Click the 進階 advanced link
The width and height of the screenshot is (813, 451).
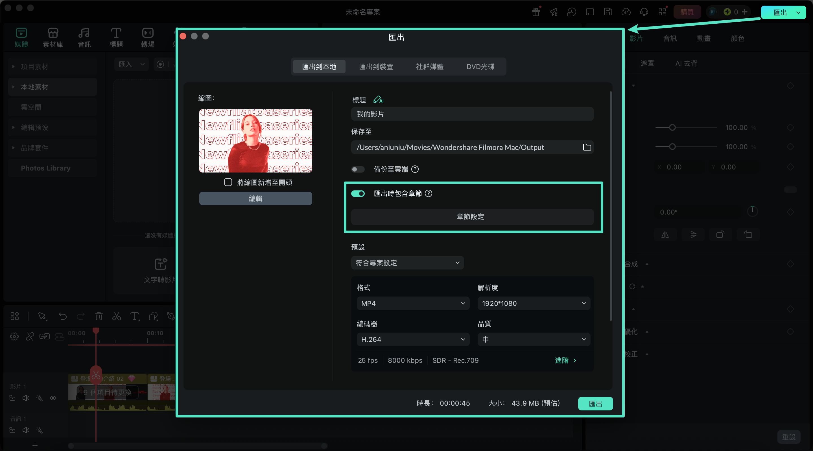[565, 360]
